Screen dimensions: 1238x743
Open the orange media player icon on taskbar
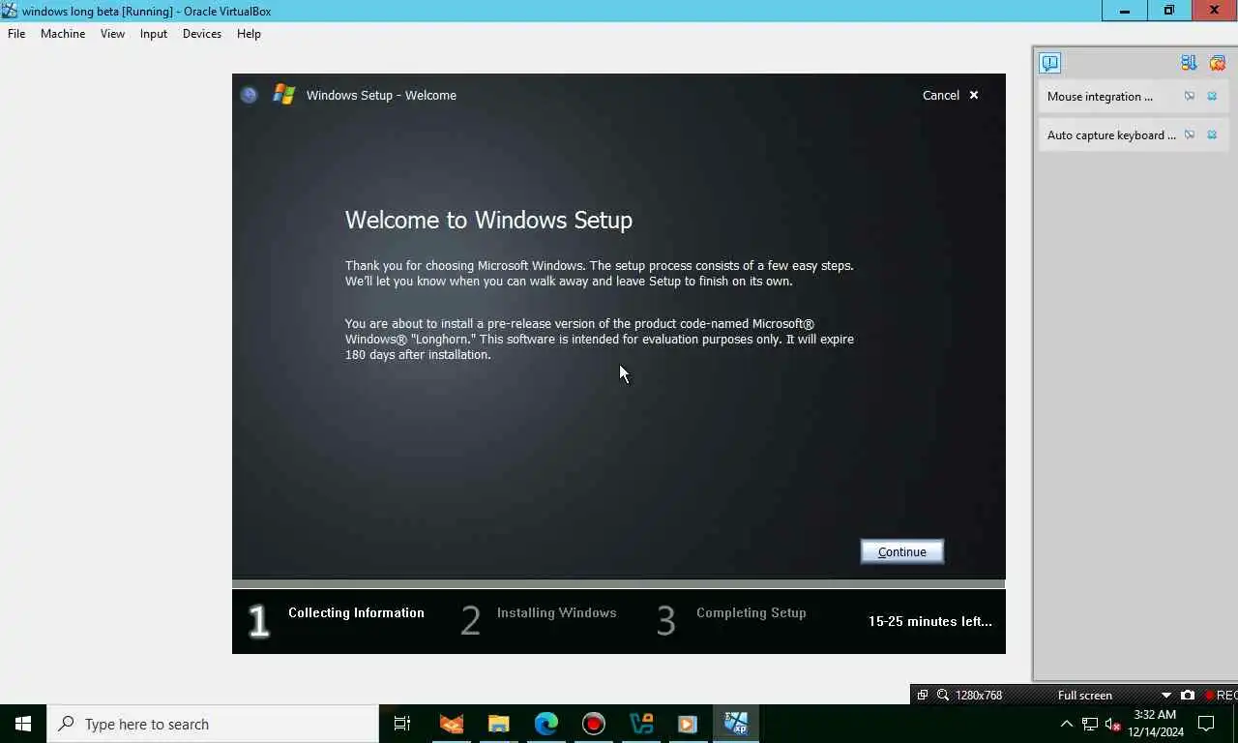pos(688,724)
